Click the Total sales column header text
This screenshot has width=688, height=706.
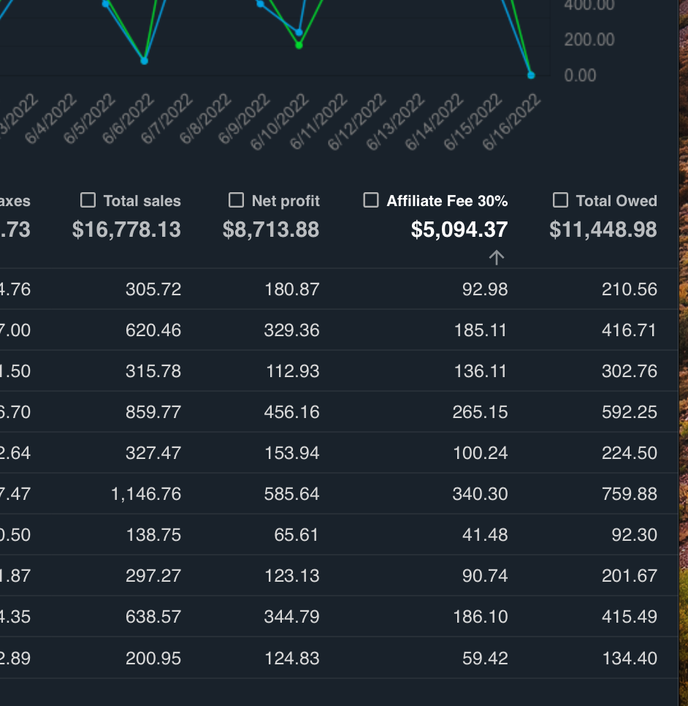point(142,201)
